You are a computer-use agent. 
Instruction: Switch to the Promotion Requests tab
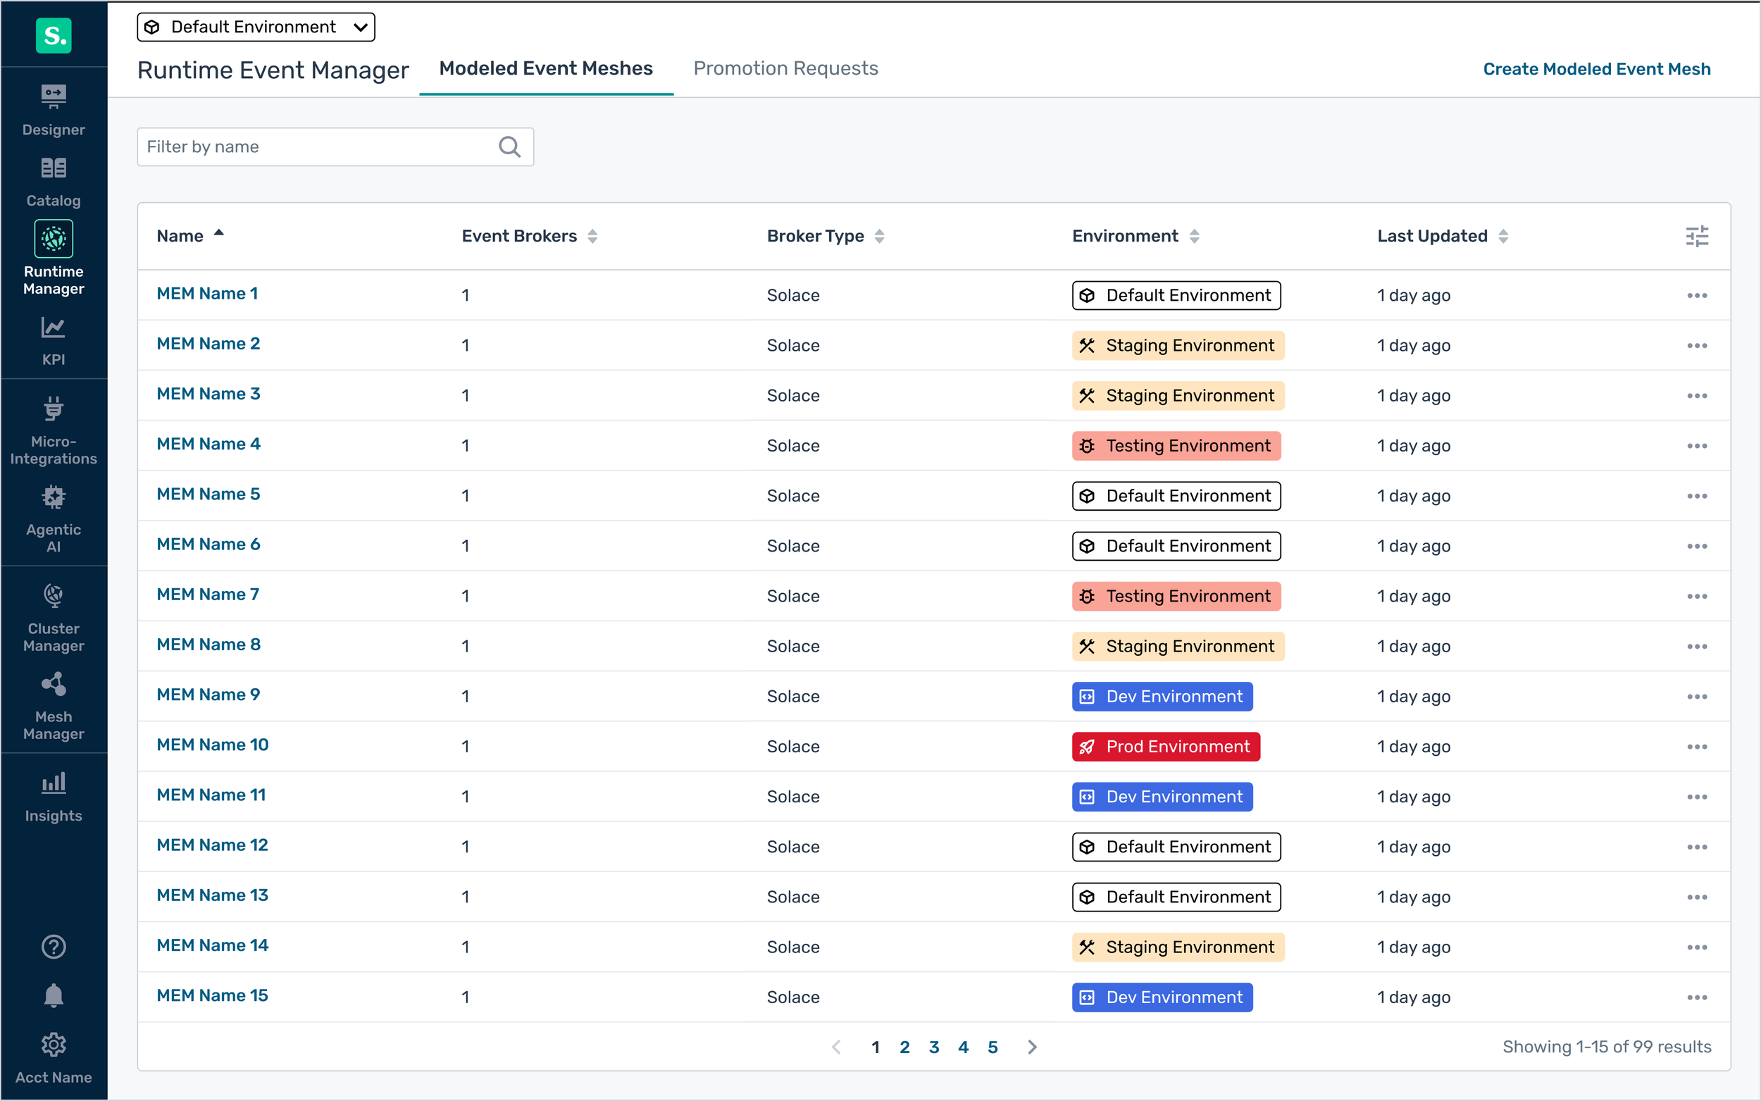[785, 68]
